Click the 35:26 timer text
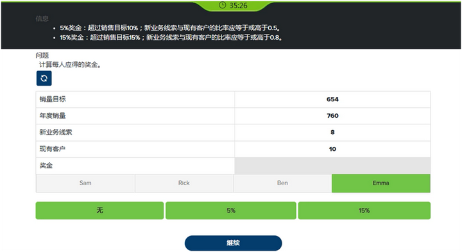 pos(238,5)
